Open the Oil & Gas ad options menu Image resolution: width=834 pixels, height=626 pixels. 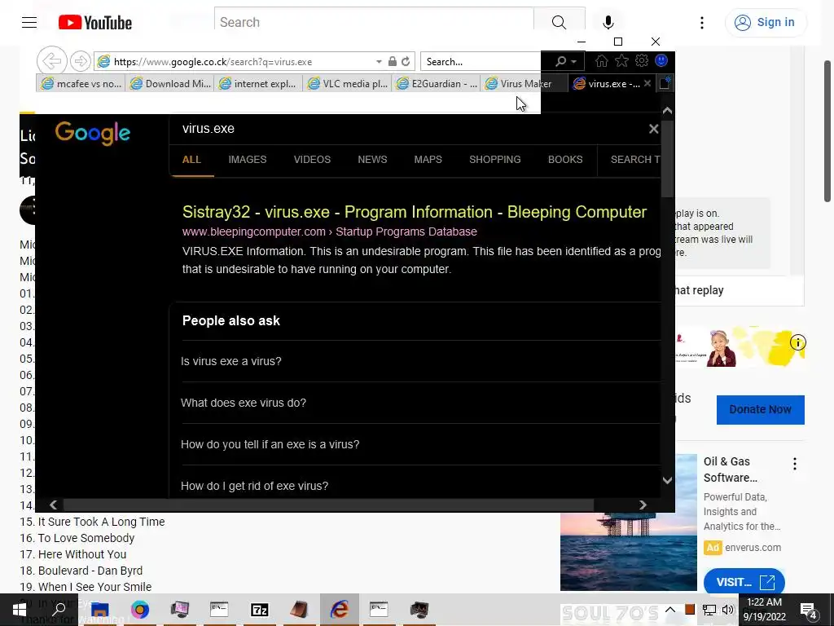coord(795,464)
